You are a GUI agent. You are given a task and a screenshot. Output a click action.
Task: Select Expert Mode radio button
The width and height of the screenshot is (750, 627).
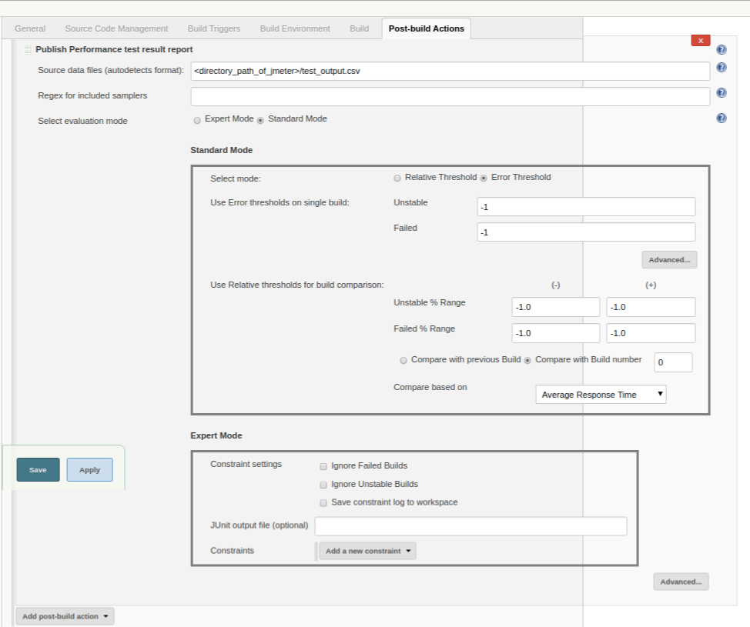point(197,120)
